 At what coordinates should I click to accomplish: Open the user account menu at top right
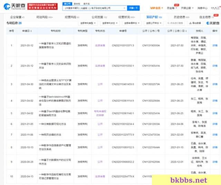pyautogui.click(x=215, y=8)
